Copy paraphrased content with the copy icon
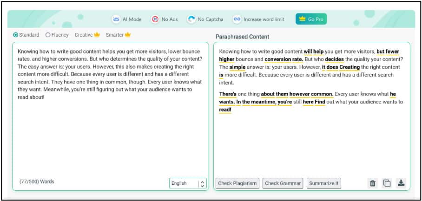The width and height of the screenshot is (422, 201). 387,183
